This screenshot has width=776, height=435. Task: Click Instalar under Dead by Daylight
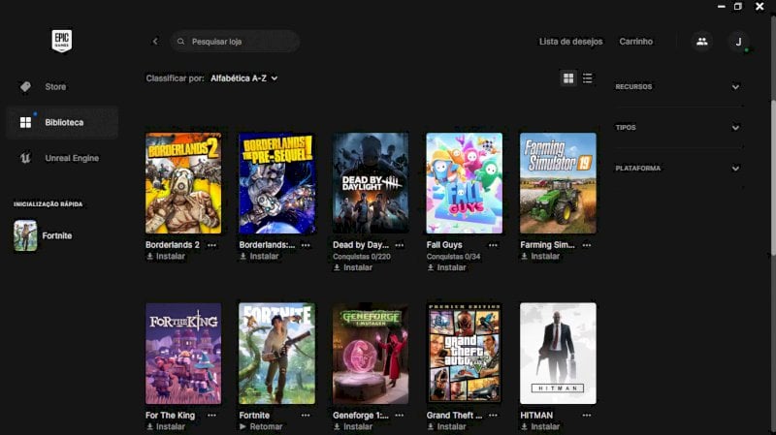click(353, 267)
